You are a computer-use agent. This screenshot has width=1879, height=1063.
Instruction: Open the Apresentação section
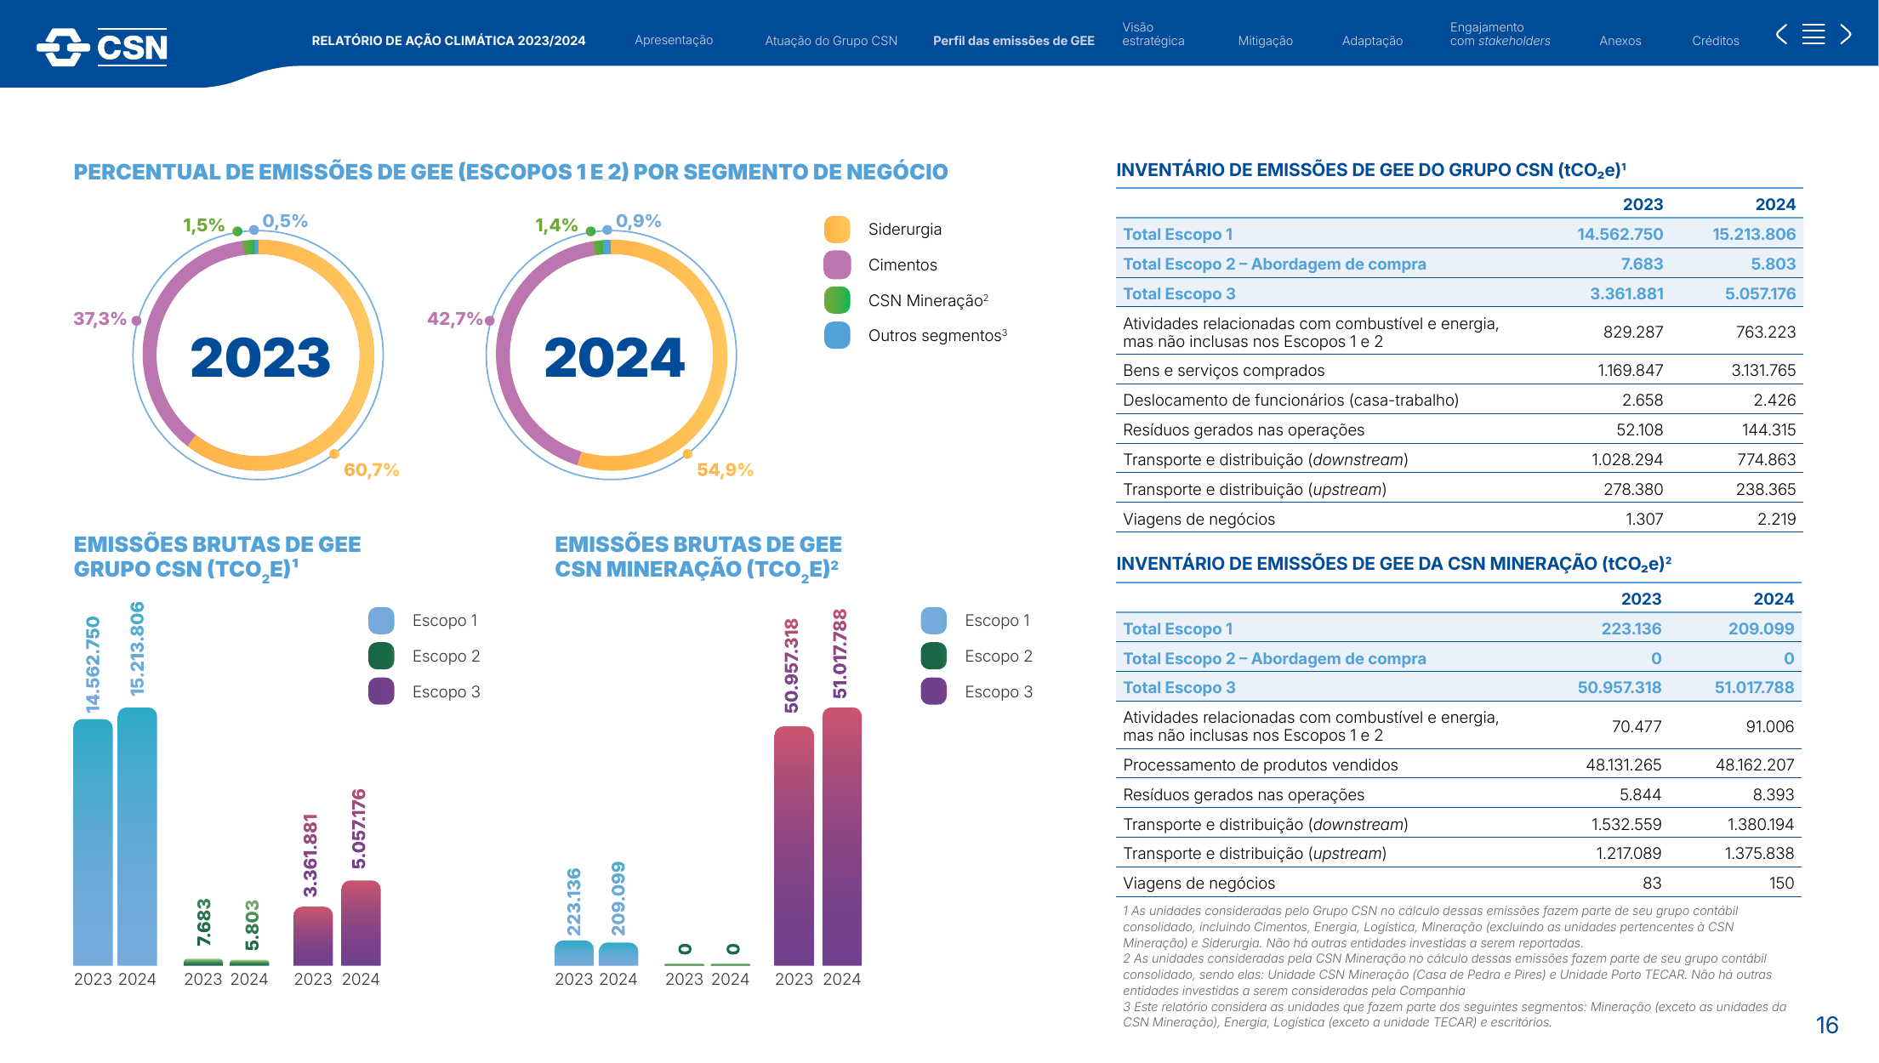tap(674, 40)
